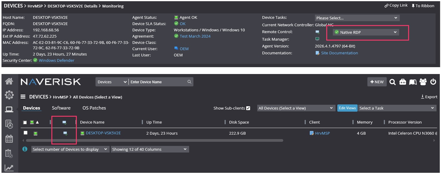Click the blue info icon below the table
The height and width of the screenshot is (174, 441).
pos(25,149)
